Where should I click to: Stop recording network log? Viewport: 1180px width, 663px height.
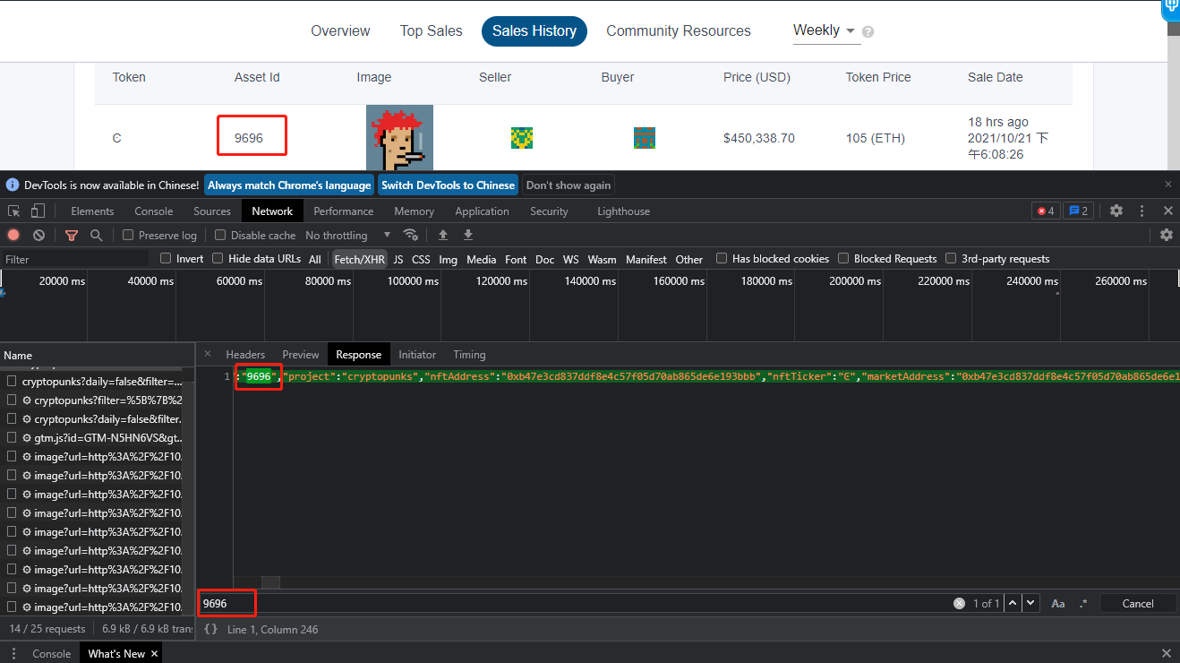coord(13,235)
